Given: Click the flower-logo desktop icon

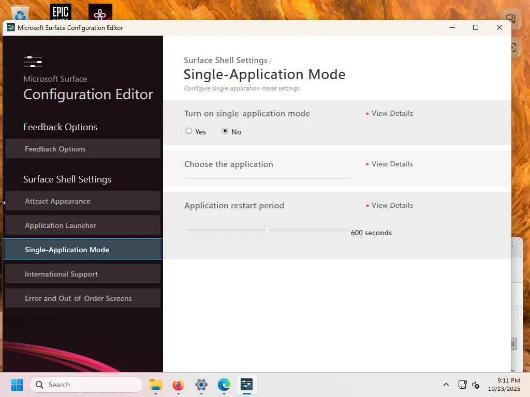Looking at the screenshot, I should coord(100,12).
